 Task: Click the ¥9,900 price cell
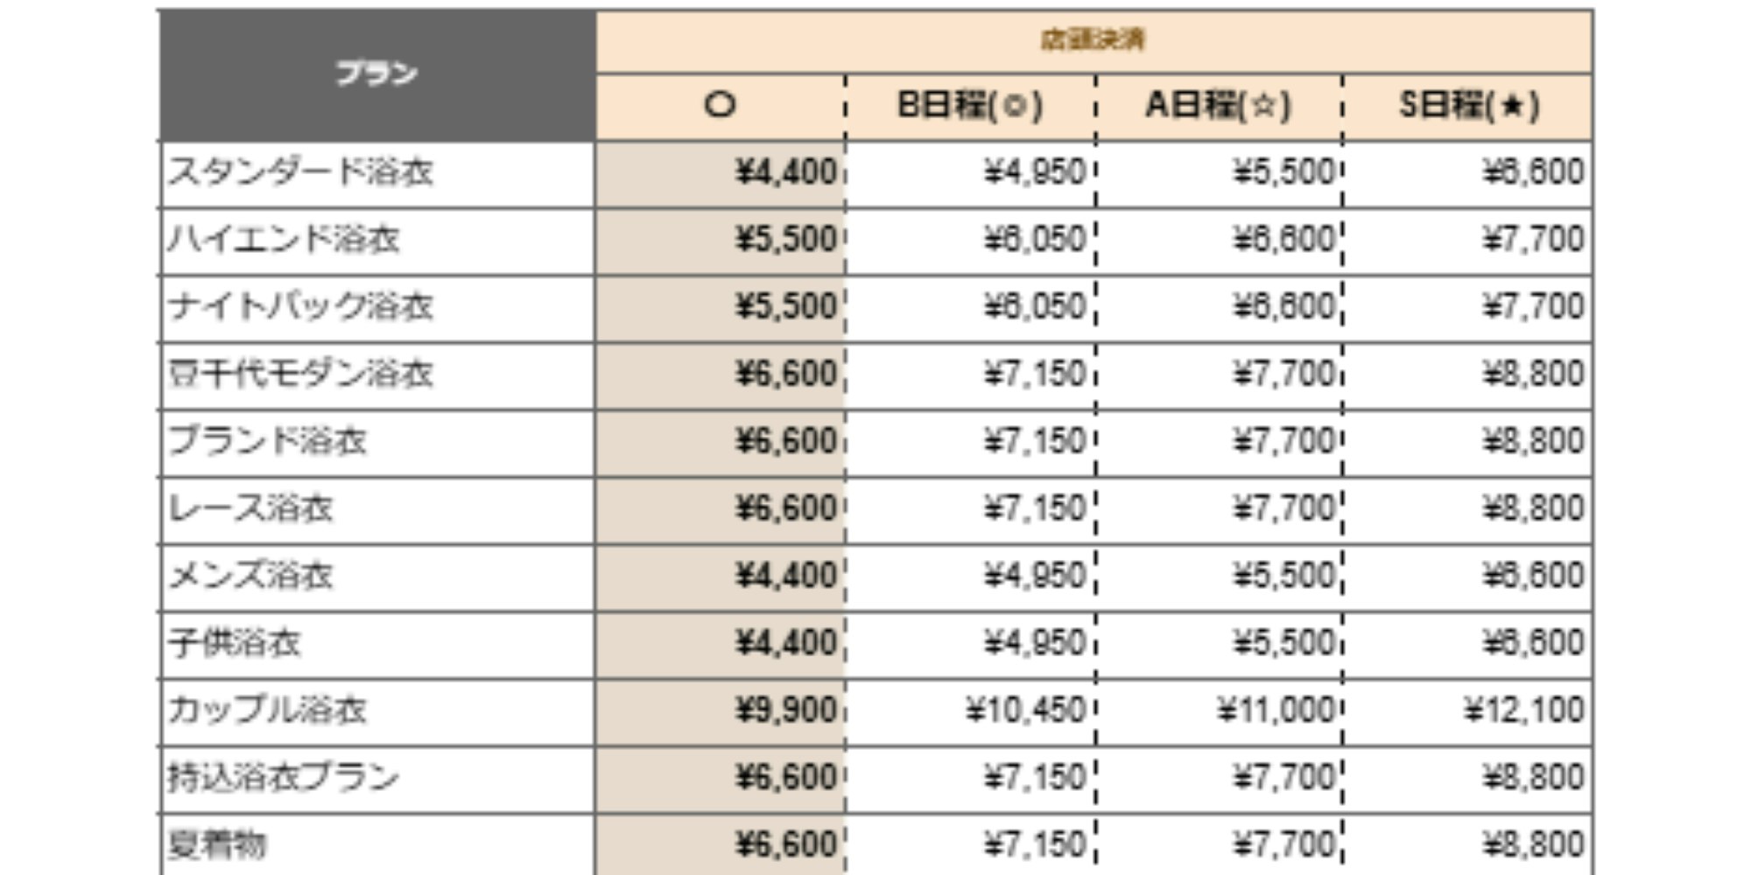pos(785,710)
